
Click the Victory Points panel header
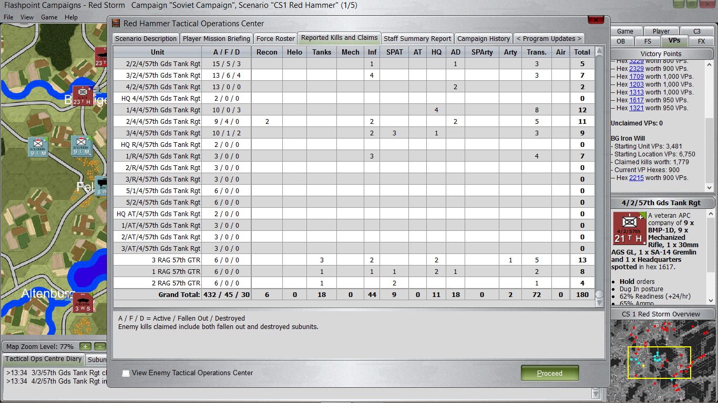pyautogui.click(x=661, y=54)
